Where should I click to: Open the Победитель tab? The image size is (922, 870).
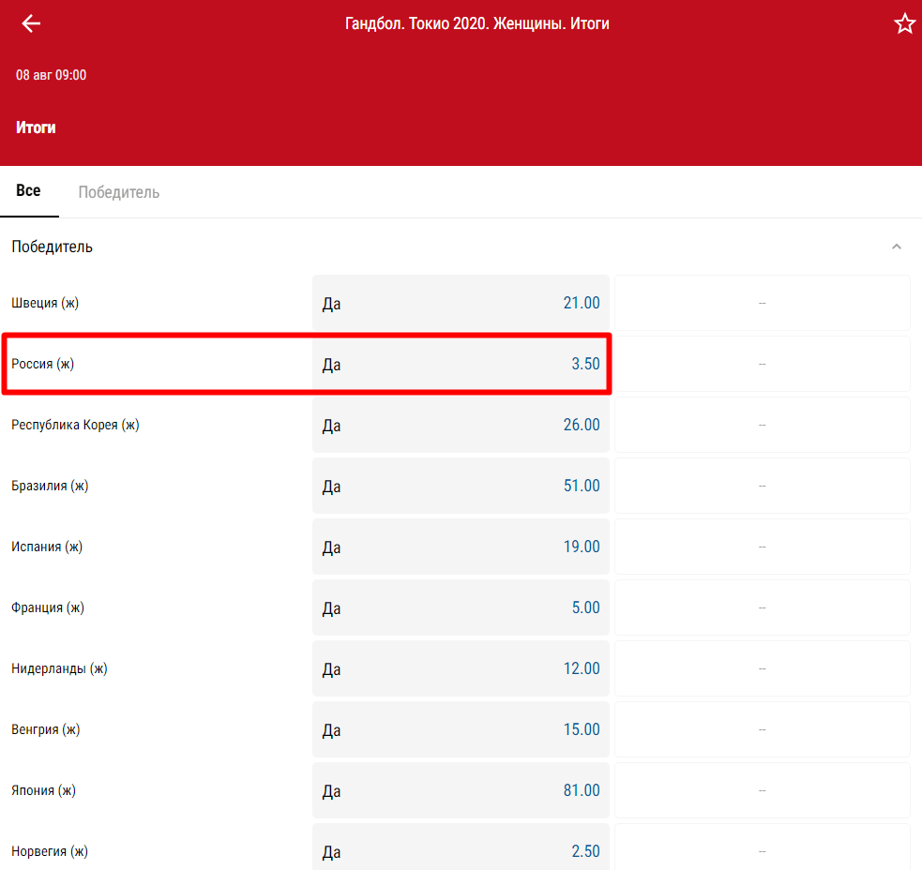click(119, 192)
